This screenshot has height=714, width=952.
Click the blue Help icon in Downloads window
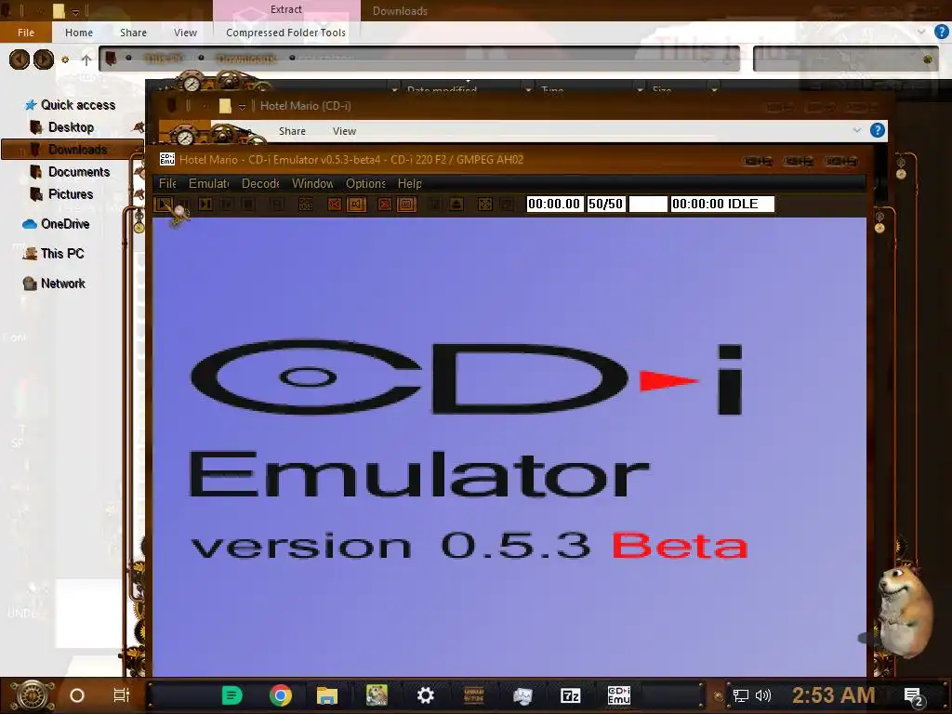[941, 32]
